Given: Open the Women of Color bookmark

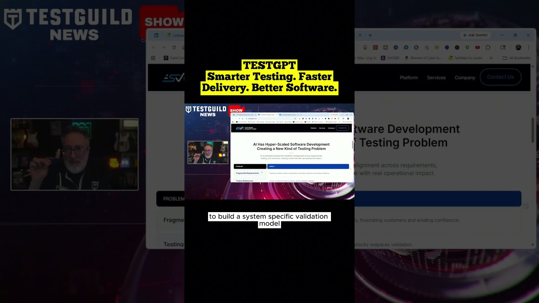Looking at the screenshot, I should point(423,58).
